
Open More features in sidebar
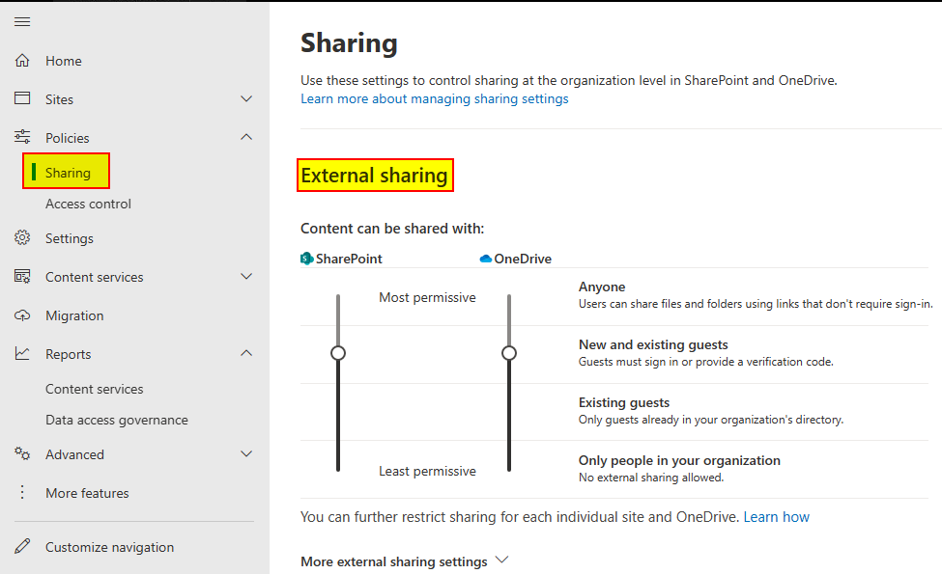click(x=87, y=493)
